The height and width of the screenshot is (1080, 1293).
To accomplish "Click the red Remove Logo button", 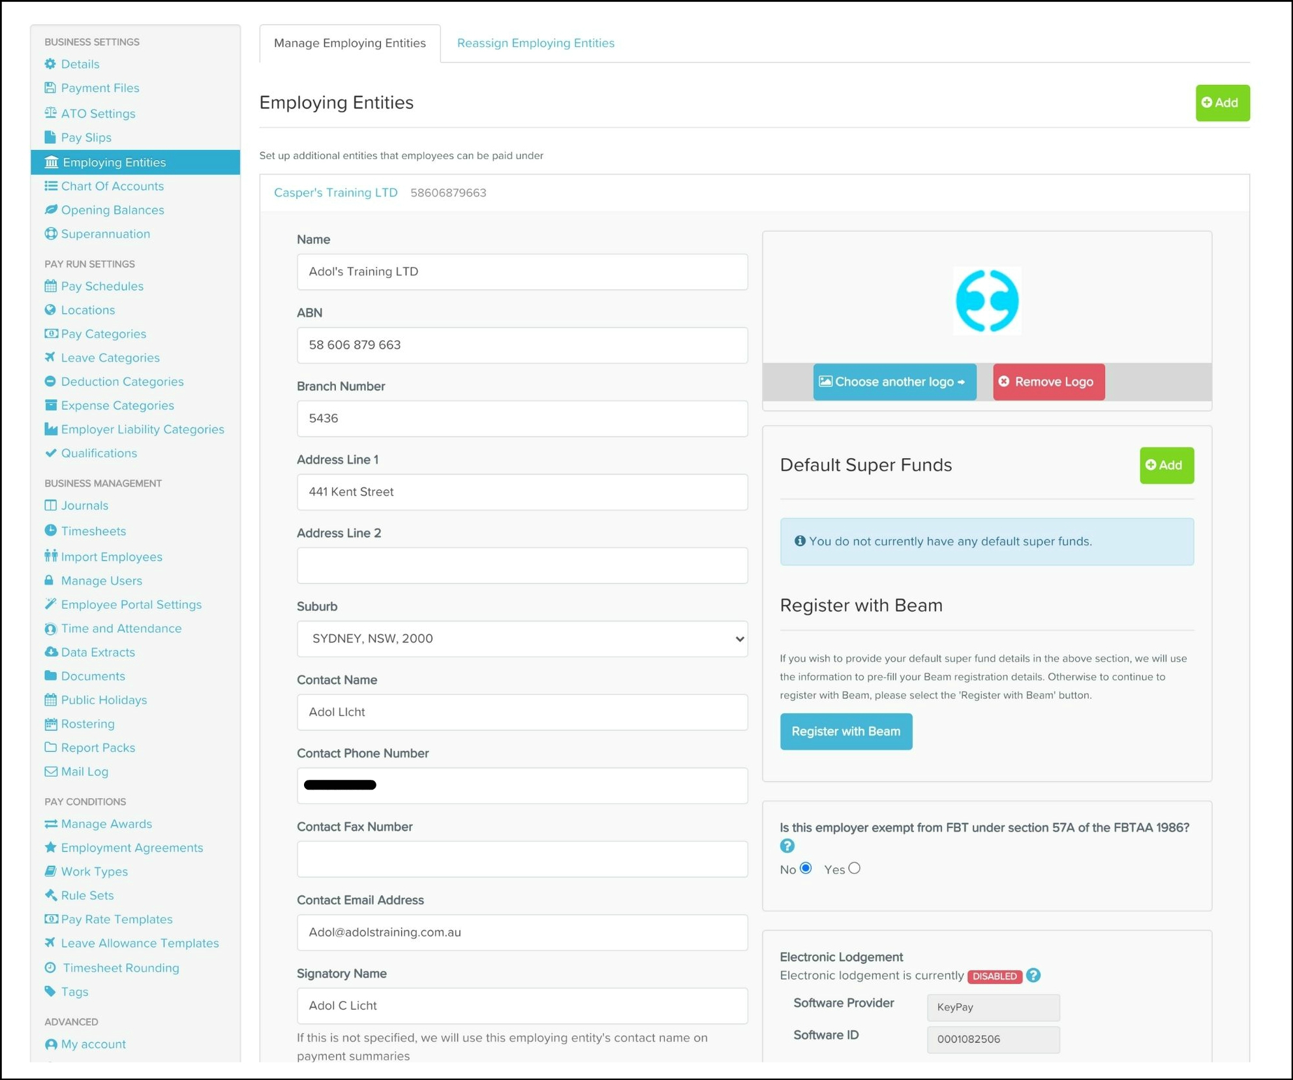I will pos(1048,382).
